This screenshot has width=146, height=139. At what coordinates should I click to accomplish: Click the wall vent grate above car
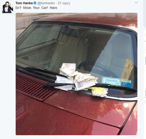(37, 19)
